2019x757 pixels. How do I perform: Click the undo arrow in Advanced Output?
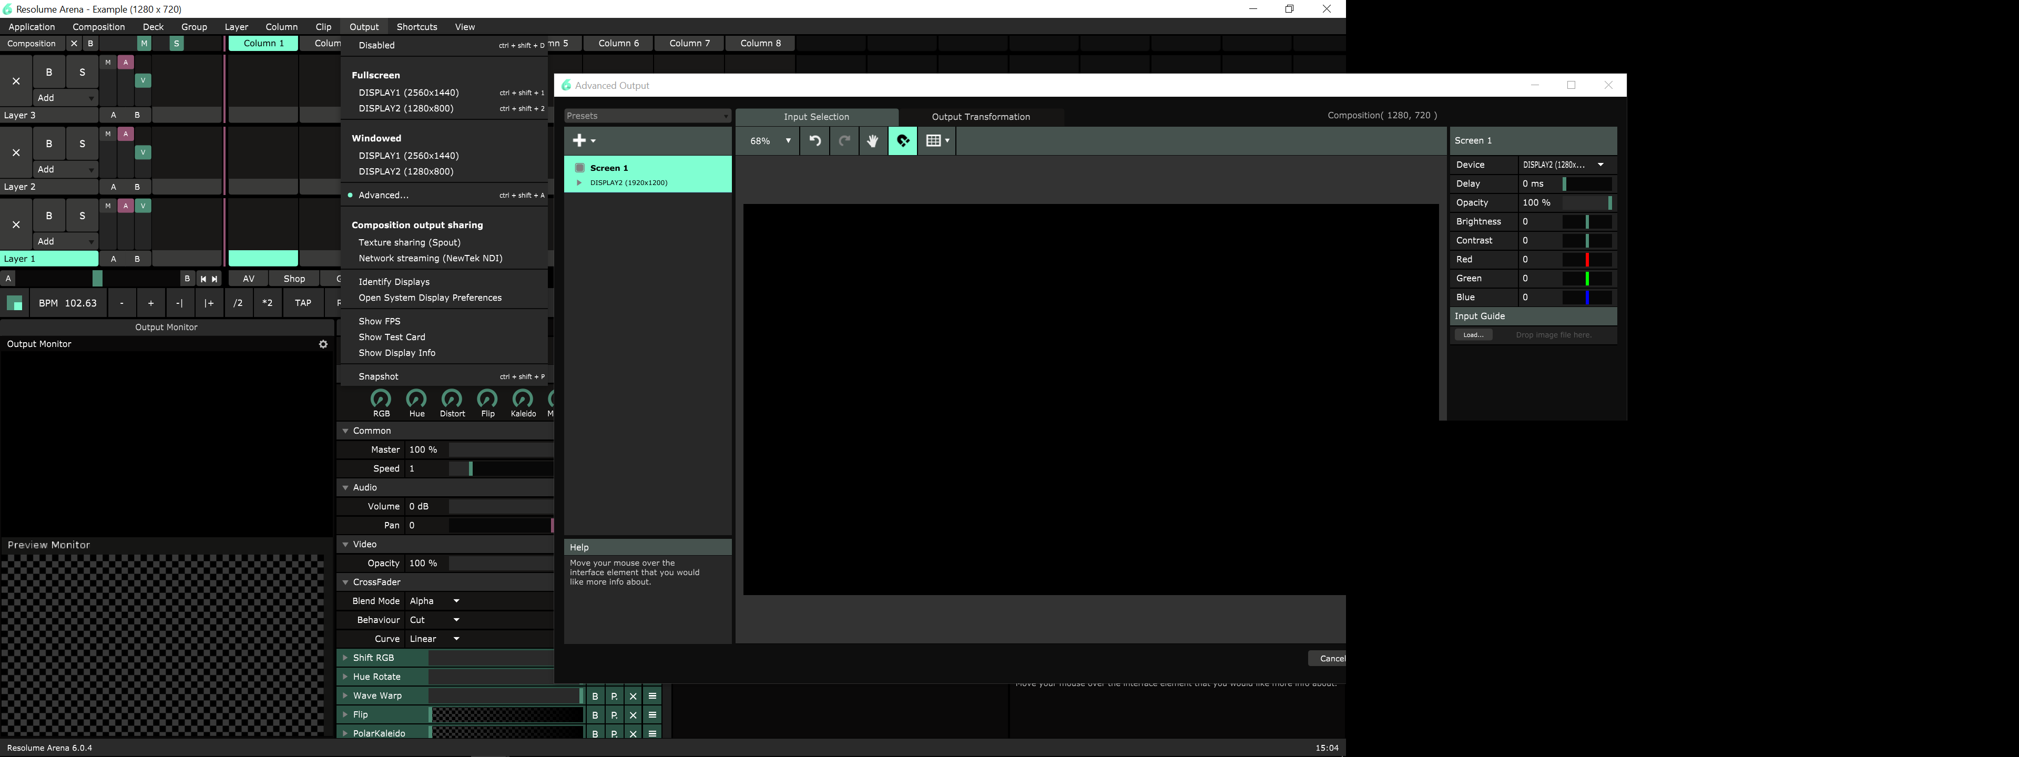[x=815, y=141]
